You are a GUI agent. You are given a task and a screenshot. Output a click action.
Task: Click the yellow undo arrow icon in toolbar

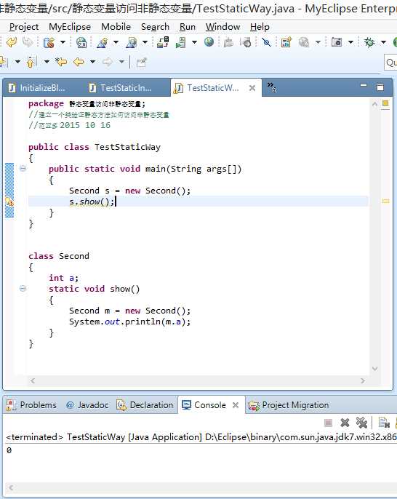12,42
